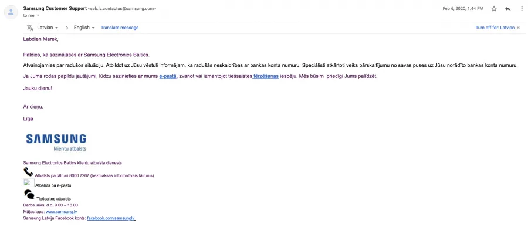The image size is (528, 227).
Task: Click the date Feb 6, 2020, 1:44 PM
Action: point(463,9)
